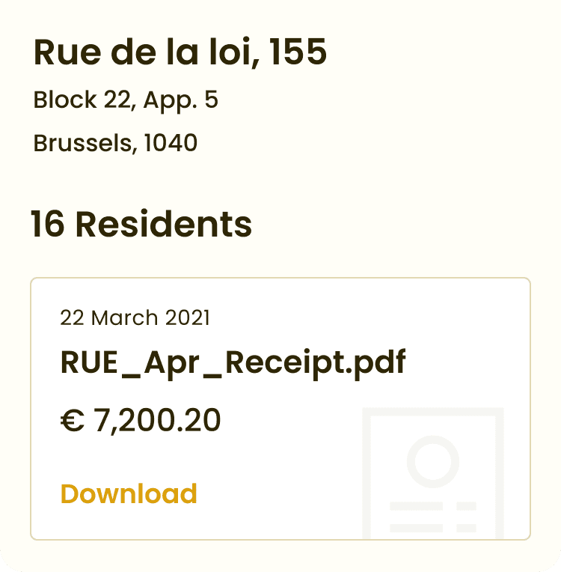Click the 22 March 2021 date
The width and height of the screenshot is (561, 572).
(135, 317)
